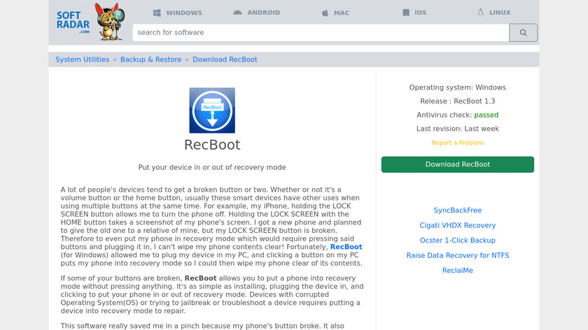Open Download RecBoot breadcrumb link

[225, 59]
